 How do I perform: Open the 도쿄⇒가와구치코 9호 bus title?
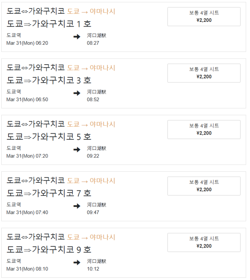[x=49, y=250]
